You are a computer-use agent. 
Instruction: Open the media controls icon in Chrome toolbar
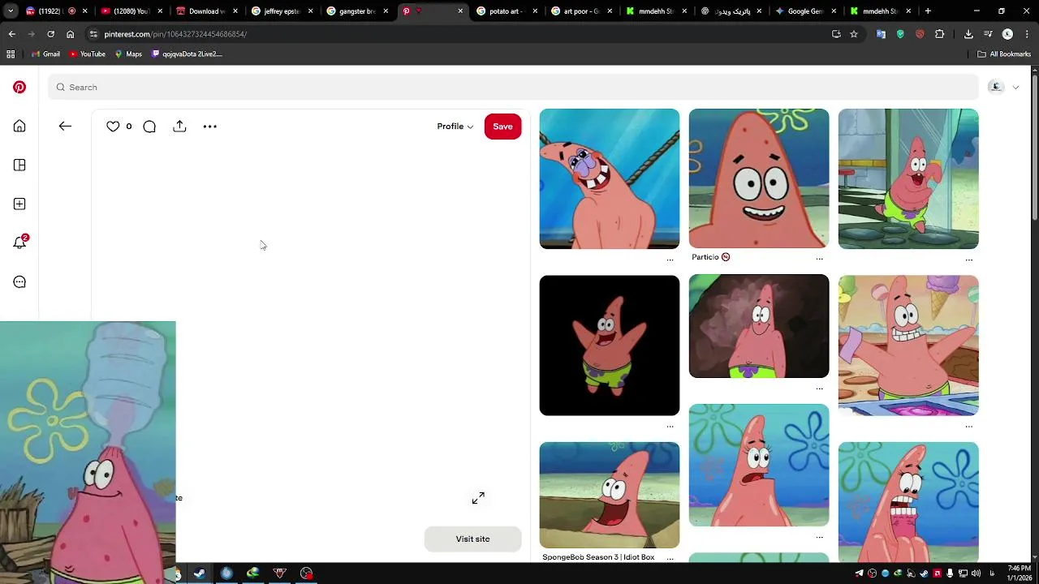click(988, 34)
